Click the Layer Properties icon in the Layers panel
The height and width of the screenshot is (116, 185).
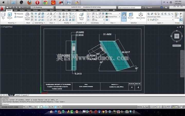(149, 14)
